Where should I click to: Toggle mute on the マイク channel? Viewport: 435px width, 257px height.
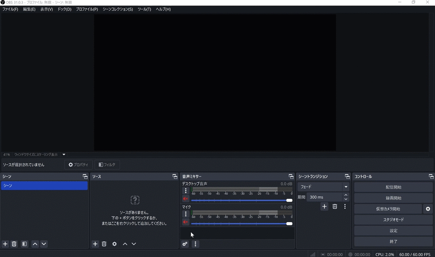pyautogui.click(x=185, y=222)
